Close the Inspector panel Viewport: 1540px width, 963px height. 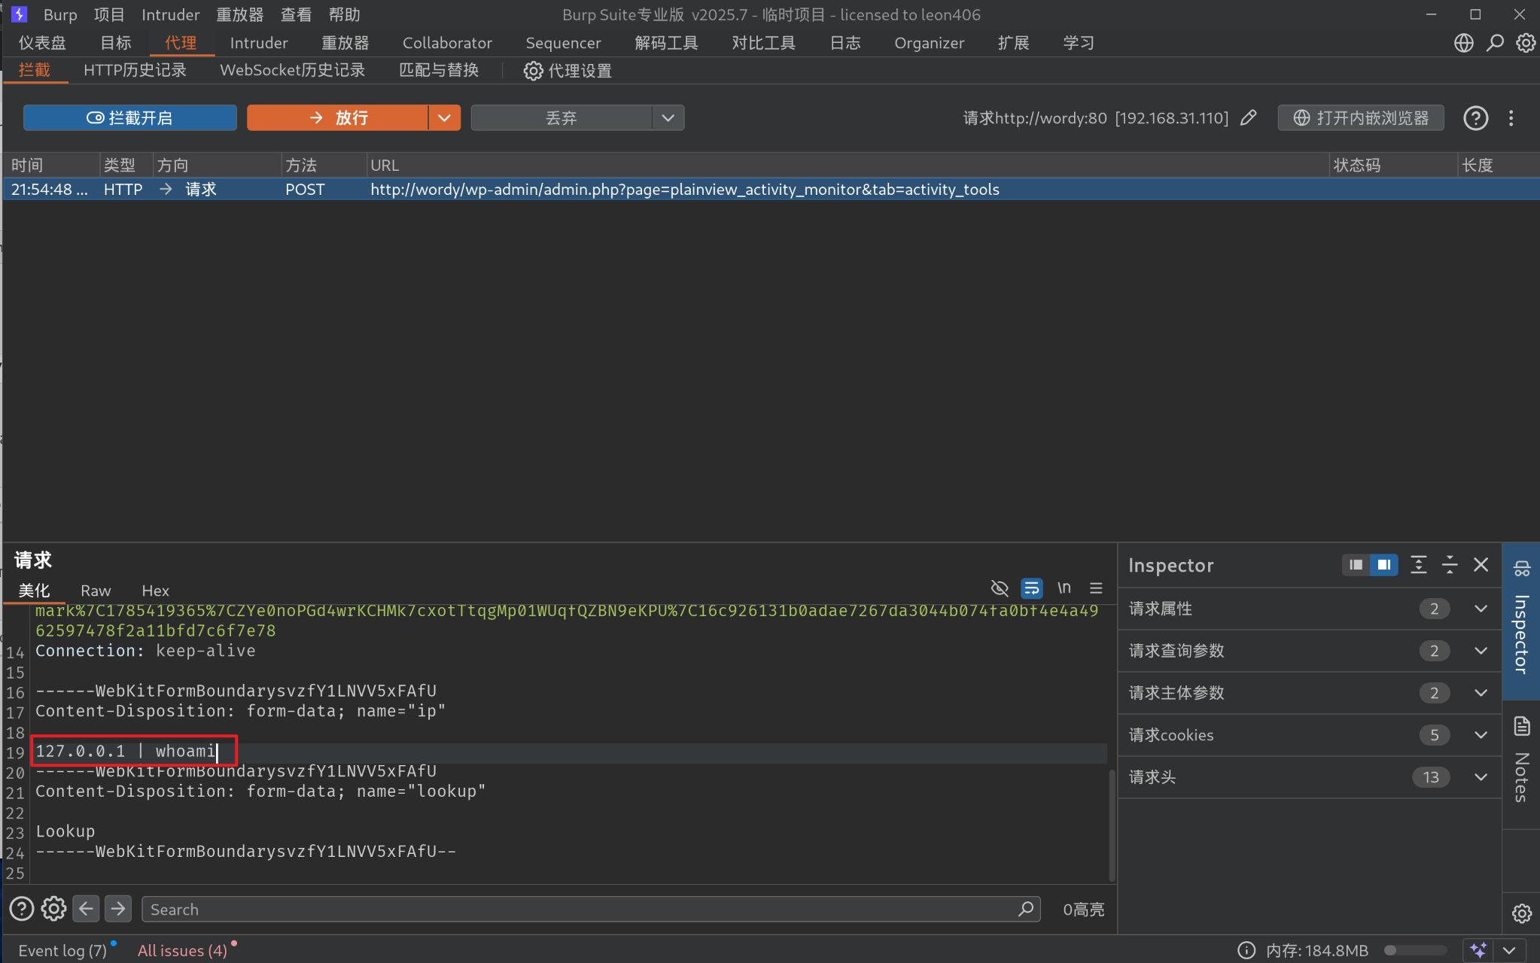click(1481, 565)
